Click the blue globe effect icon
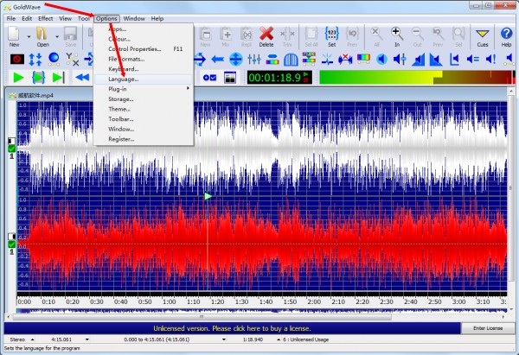This screenshot has width=519, height=355. click(x=54, y=59)
